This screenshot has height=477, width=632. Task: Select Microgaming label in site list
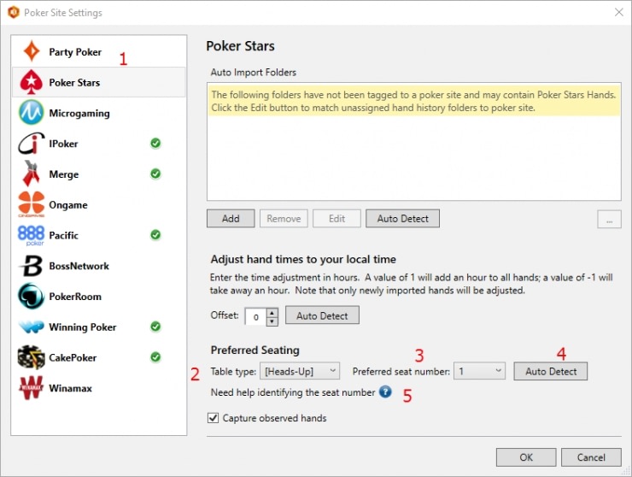click(79, 114)
